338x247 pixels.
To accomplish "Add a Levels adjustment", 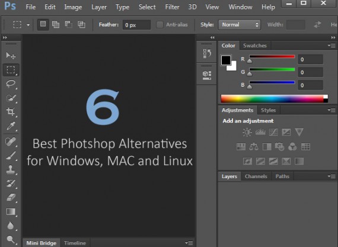I will click(x=260, y=132).
